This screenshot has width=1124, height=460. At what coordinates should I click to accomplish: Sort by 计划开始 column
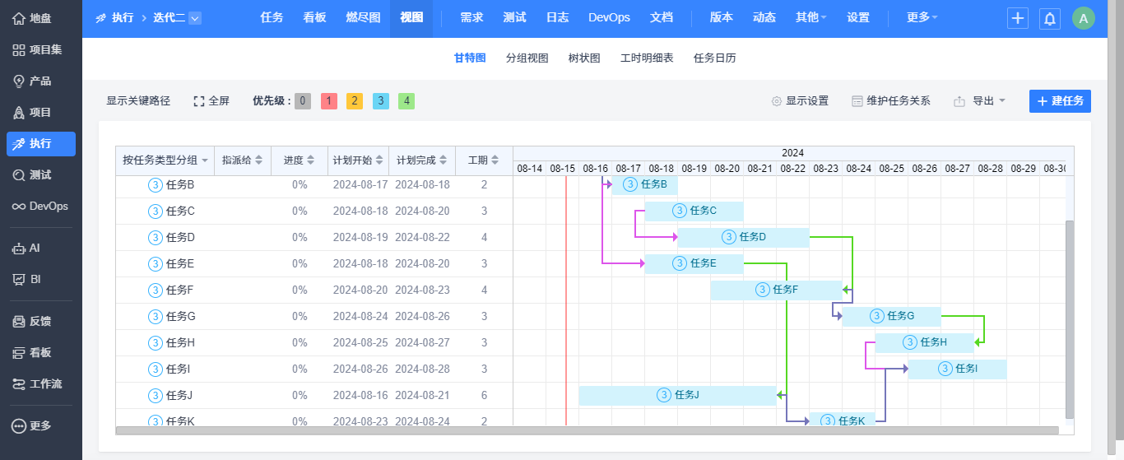tap(358, 160)
